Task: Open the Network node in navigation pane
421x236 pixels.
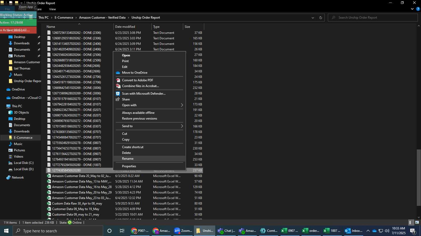Action: (x=18, y=178)
